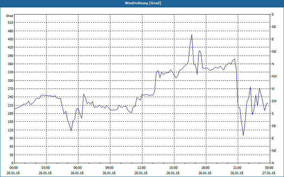Click the NE compass label level with 390
This screenshot has height=177, width=284.
tap(274, 52)
